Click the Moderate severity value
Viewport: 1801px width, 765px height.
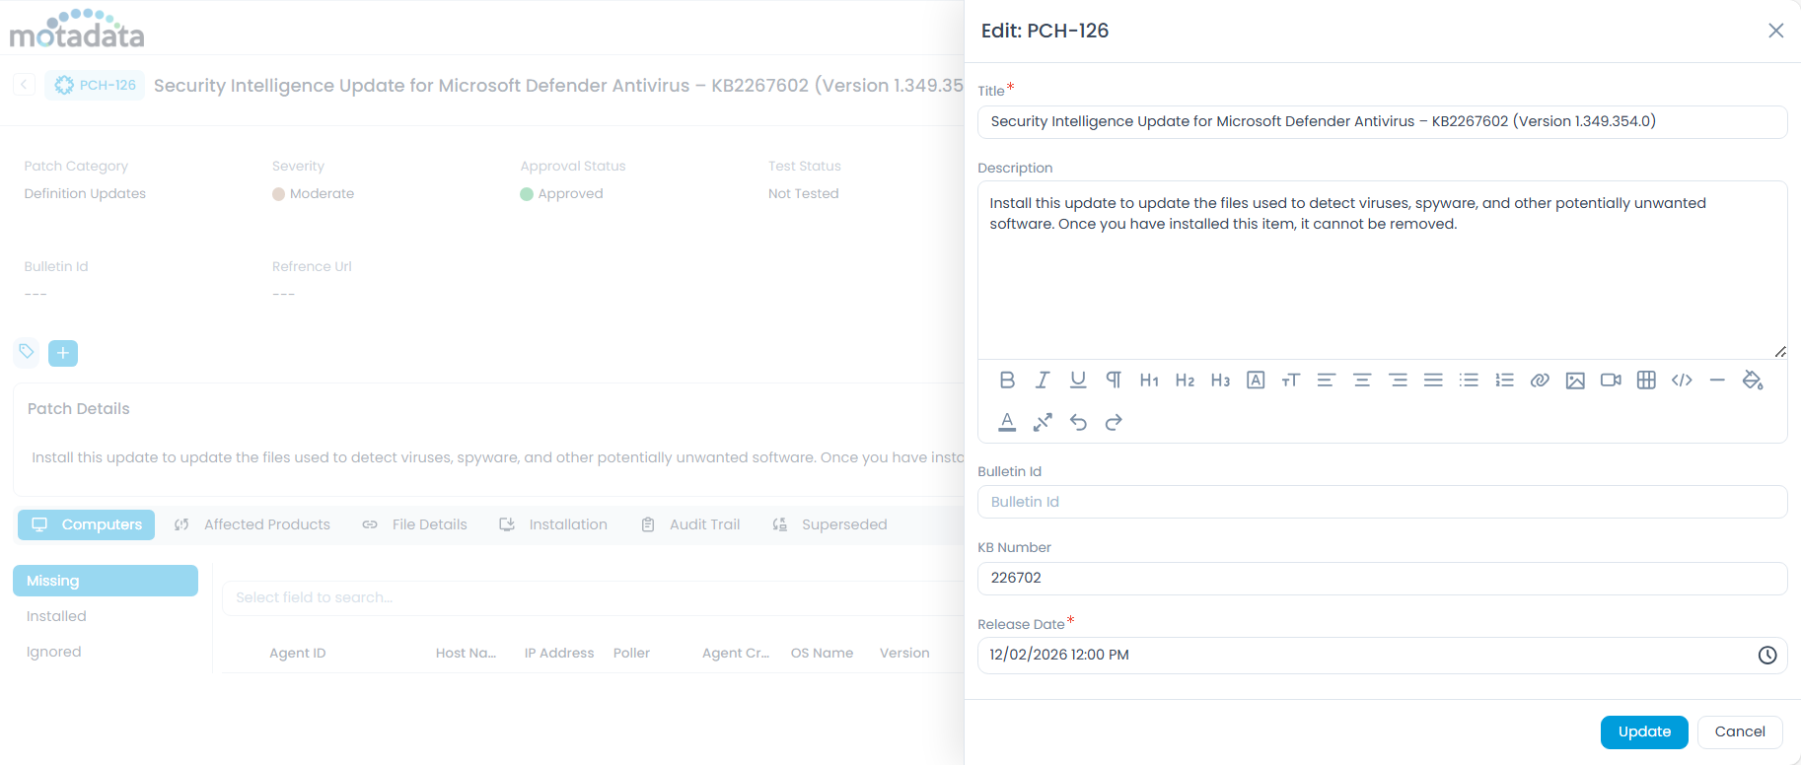pyautogui.click(x=314, y=194)
